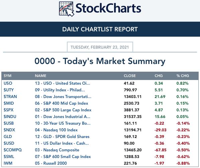
Task: Open the $UTY symbol link
Action: pyautogui.click(x=9, y=90)
